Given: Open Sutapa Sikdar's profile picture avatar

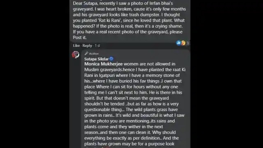Looking at the screenshot, I should click(x=76, y=55).
